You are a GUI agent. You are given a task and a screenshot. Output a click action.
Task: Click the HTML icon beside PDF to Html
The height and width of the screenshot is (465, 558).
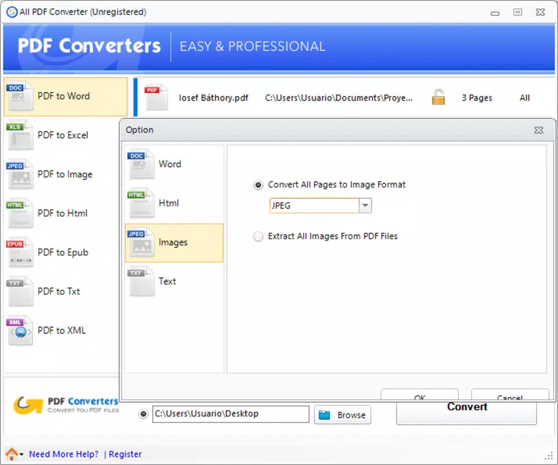(x=20, y=213)
